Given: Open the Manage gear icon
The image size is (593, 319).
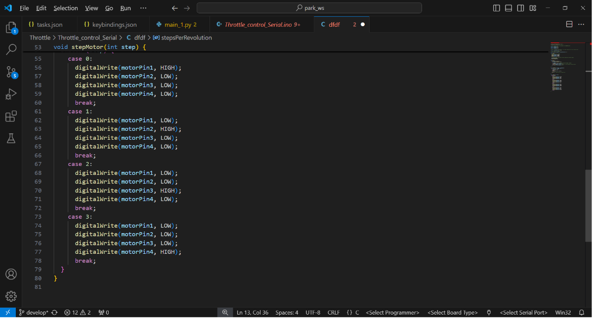Looking at the screenshot, I should coord(11,296).
